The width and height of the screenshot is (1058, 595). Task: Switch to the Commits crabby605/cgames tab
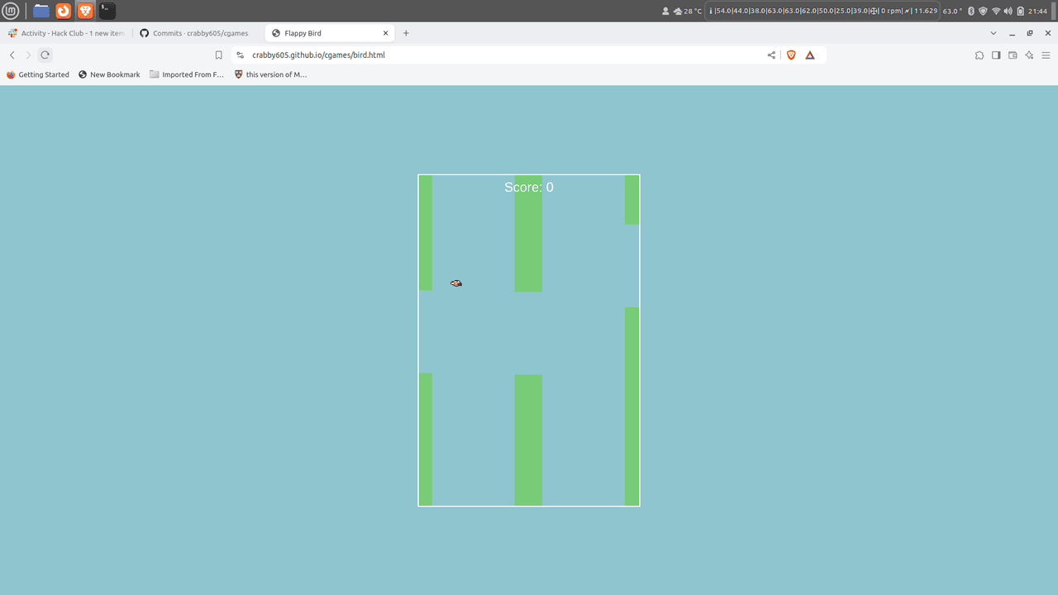[x=200, y=33]
